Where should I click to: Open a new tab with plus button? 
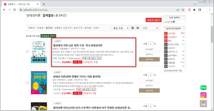(44, 4)
